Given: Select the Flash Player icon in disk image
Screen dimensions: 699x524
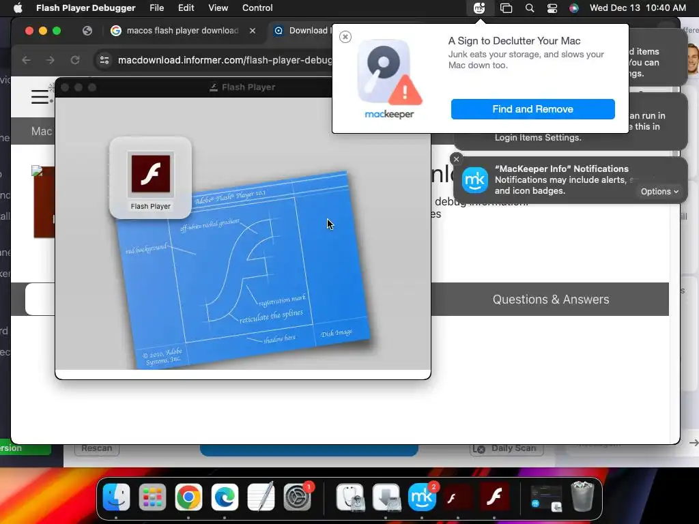Looking at the screenshot, I should point(151,178).
